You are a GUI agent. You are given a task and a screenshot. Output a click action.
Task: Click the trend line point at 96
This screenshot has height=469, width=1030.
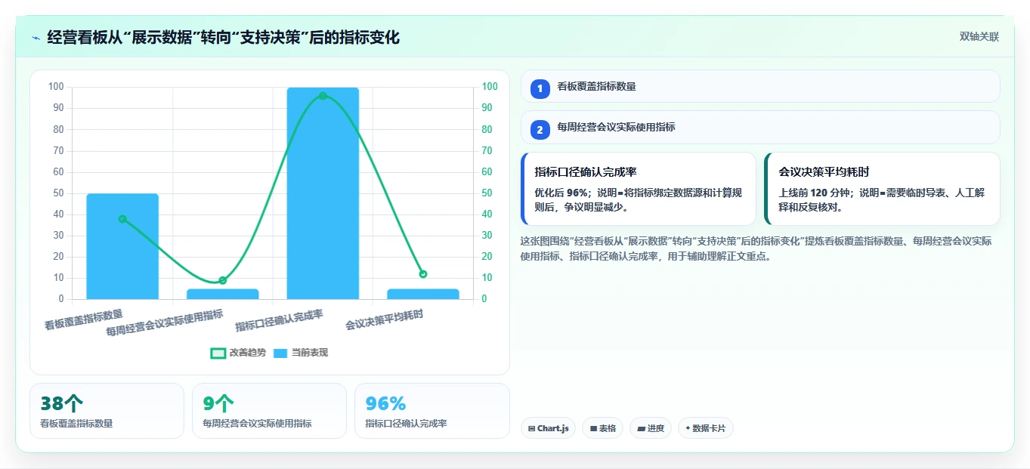point(323,96)
